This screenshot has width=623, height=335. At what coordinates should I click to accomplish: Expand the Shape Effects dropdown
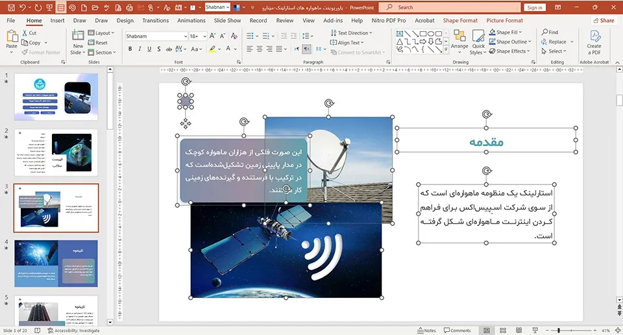509,51
